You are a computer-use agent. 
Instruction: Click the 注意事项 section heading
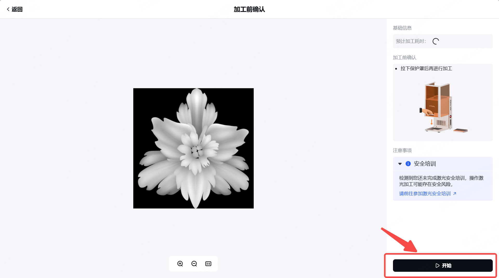click(402, 151)
